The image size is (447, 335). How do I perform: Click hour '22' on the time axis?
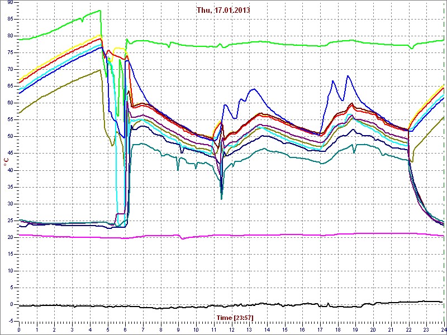(x=409, y=329)
